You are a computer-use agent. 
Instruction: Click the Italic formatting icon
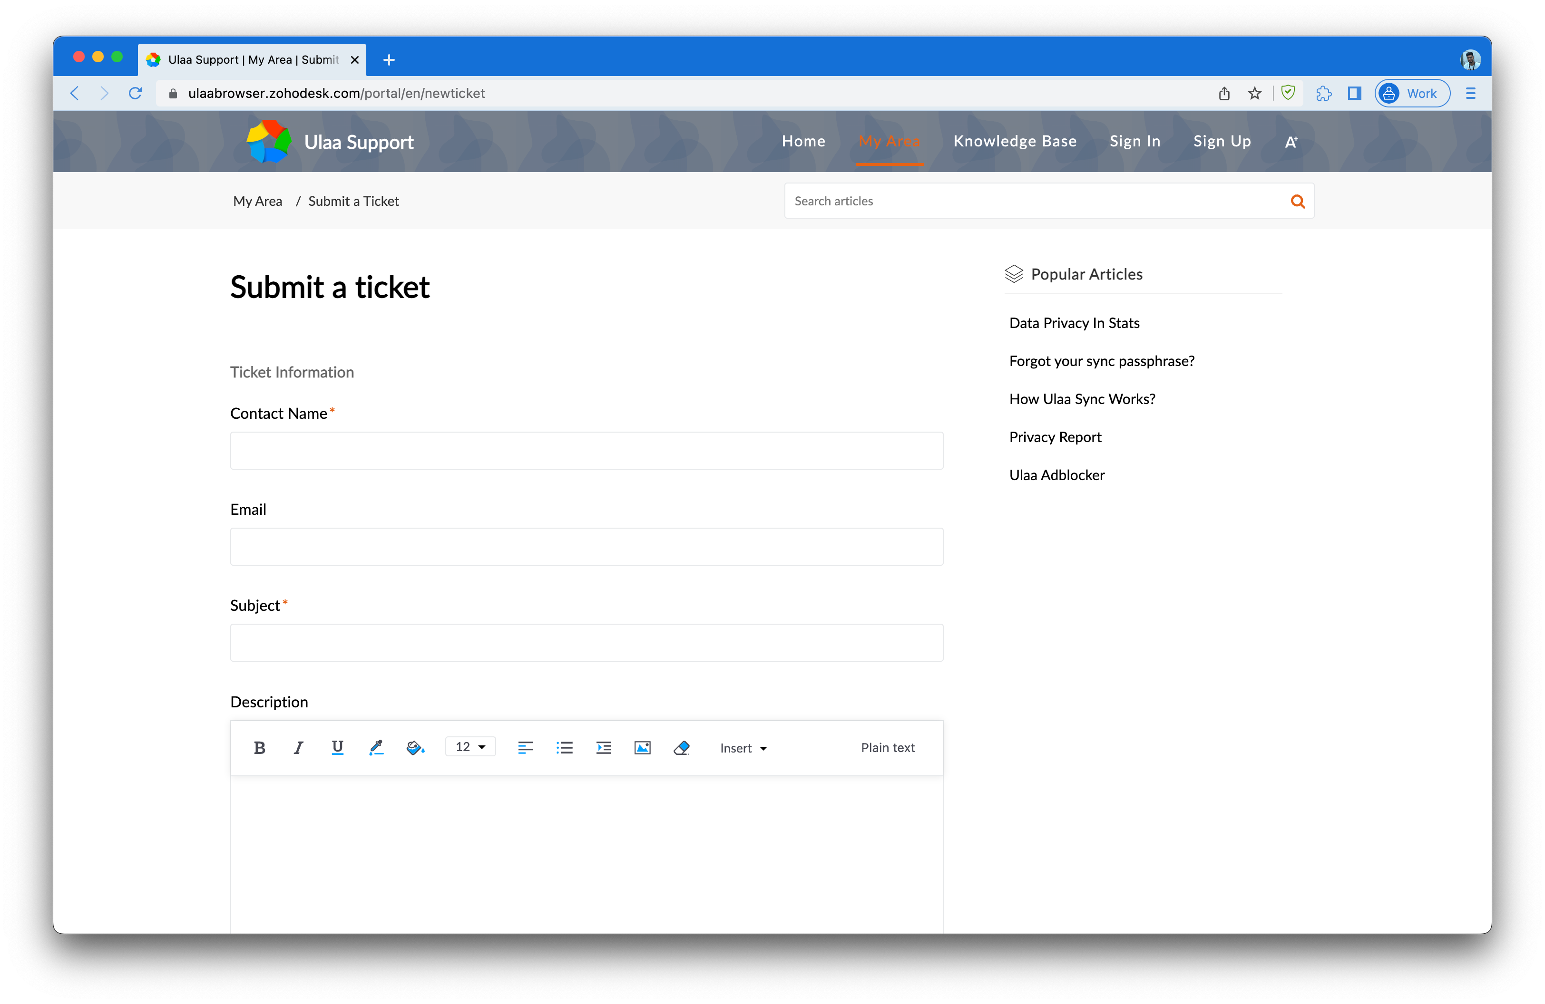click(297, 747)
